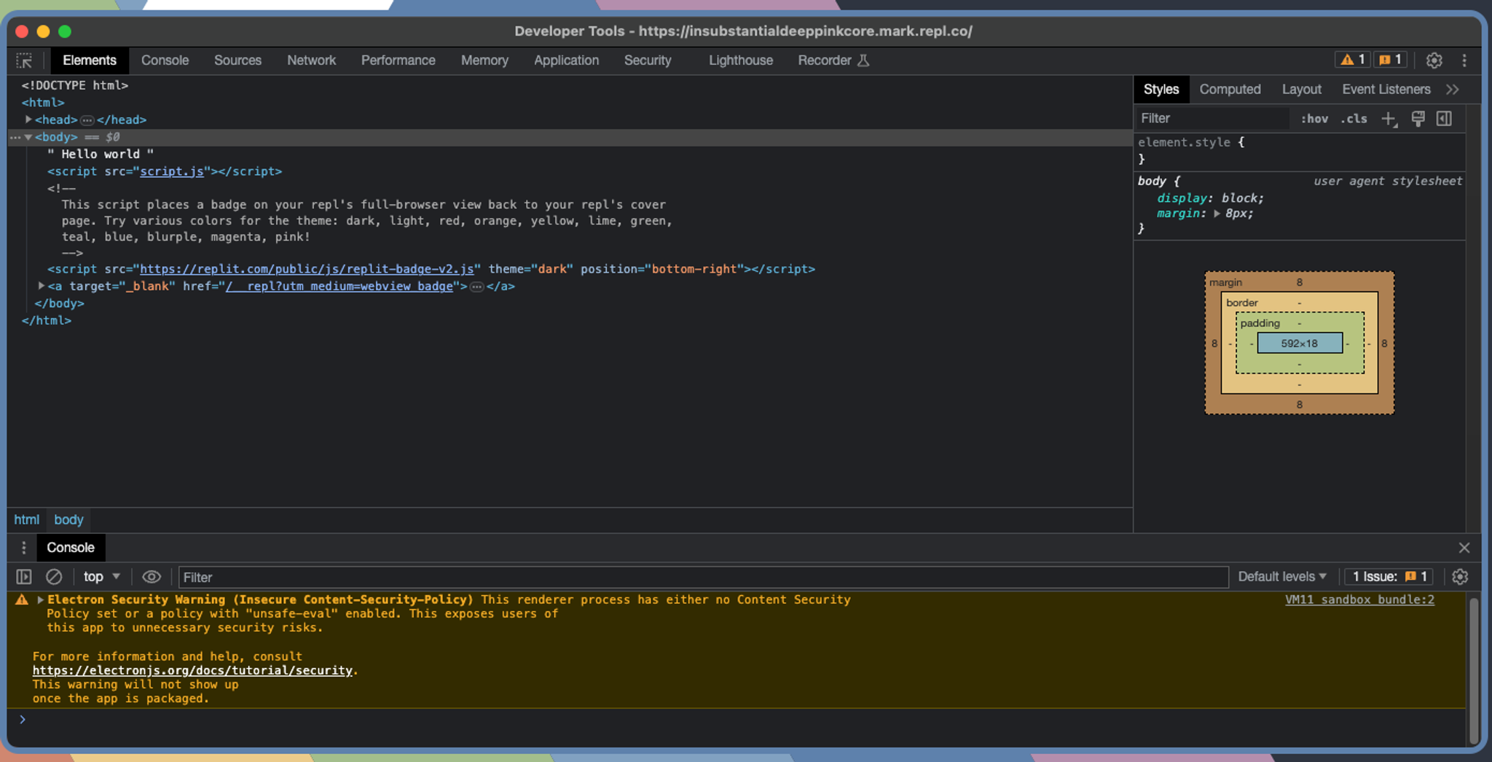Open console settings gear icon
Viewport: 1492px width, 762px height.
pyautogui.click(x=1460, y=577)
